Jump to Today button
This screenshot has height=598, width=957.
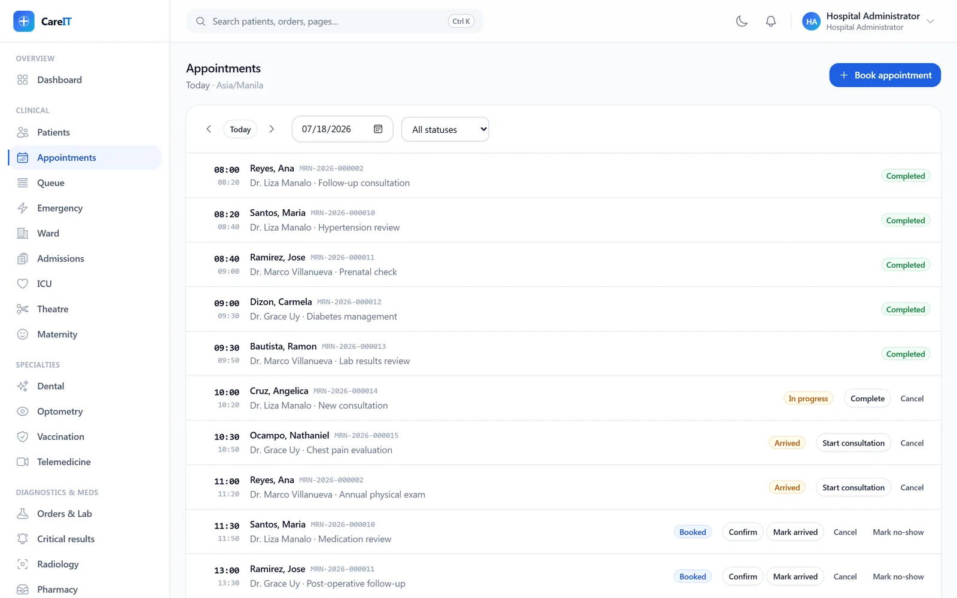[240, 129]
